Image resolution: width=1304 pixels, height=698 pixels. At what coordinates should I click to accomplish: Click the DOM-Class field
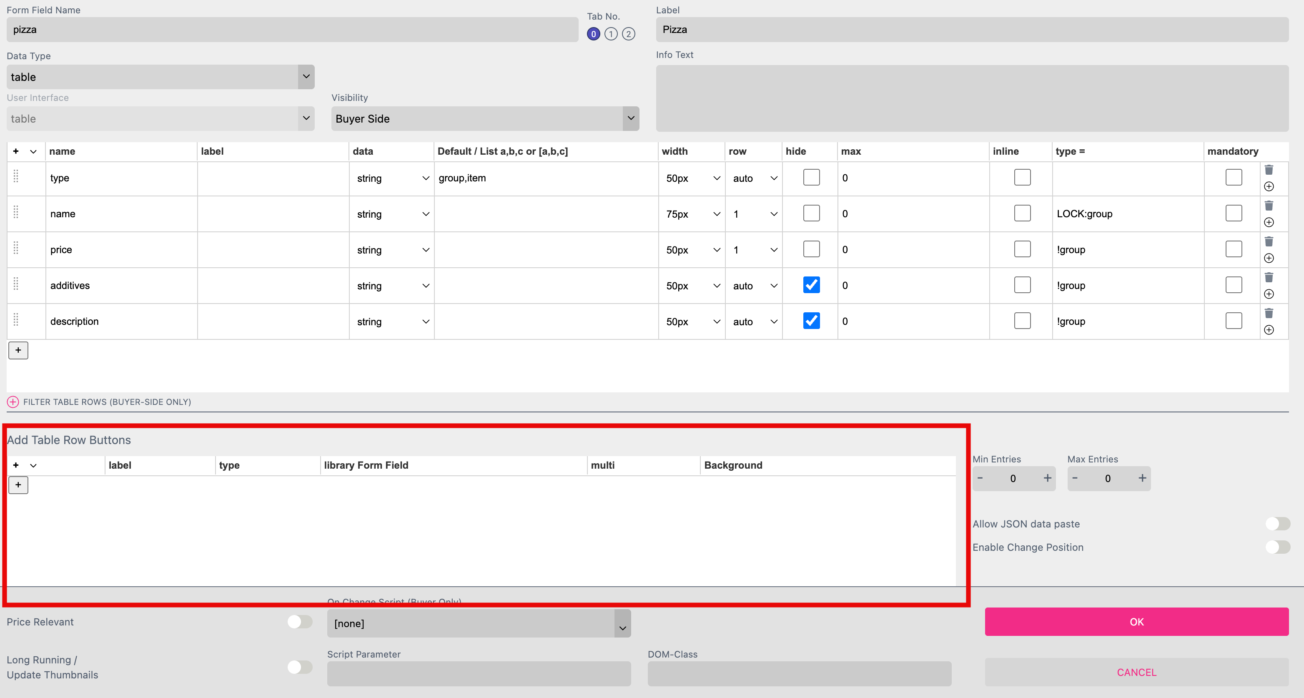[799, 674]
